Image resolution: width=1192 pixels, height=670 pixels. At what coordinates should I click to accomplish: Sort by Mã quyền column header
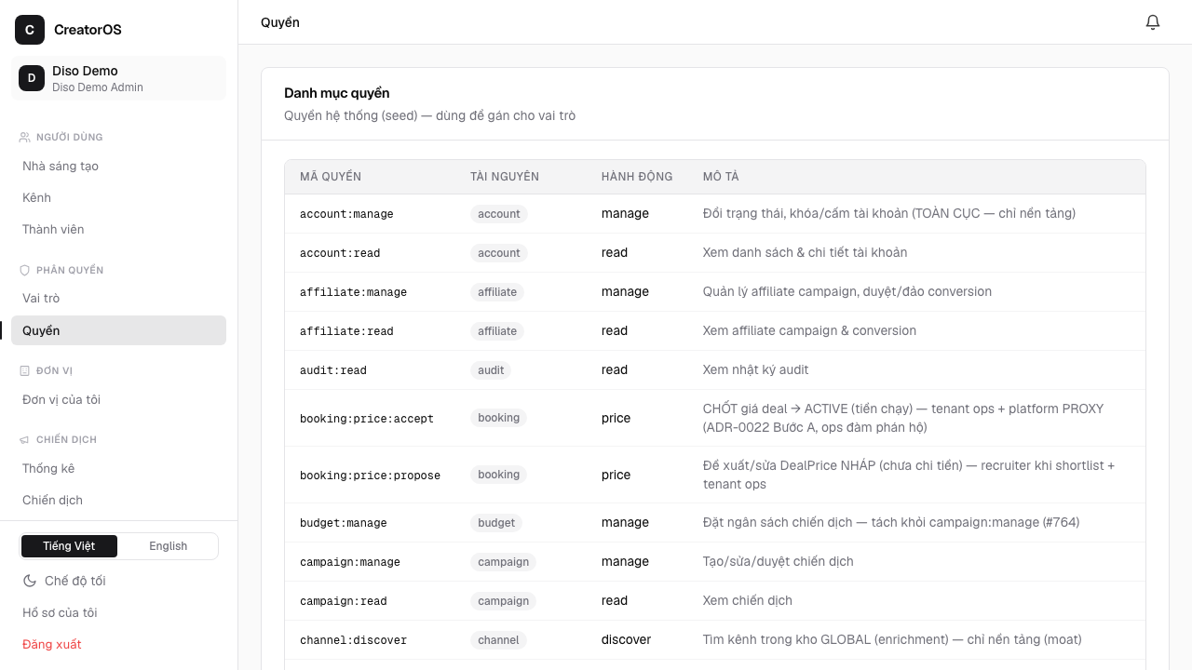[331, 177]
